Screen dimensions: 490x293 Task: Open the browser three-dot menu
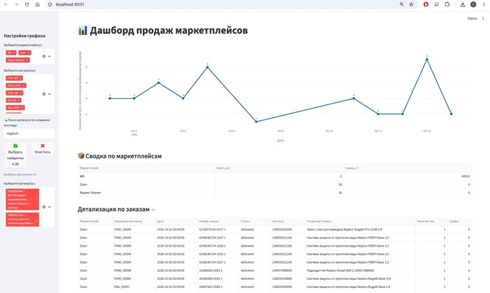[x=484, y=4]
